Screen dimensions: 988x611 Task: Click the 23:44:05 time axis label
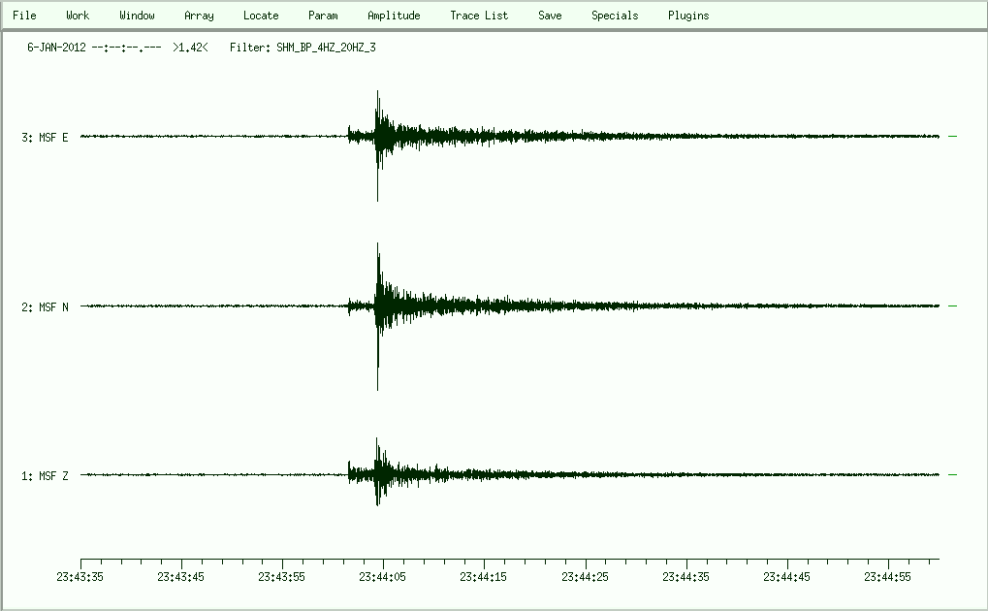tap(384, 577)
